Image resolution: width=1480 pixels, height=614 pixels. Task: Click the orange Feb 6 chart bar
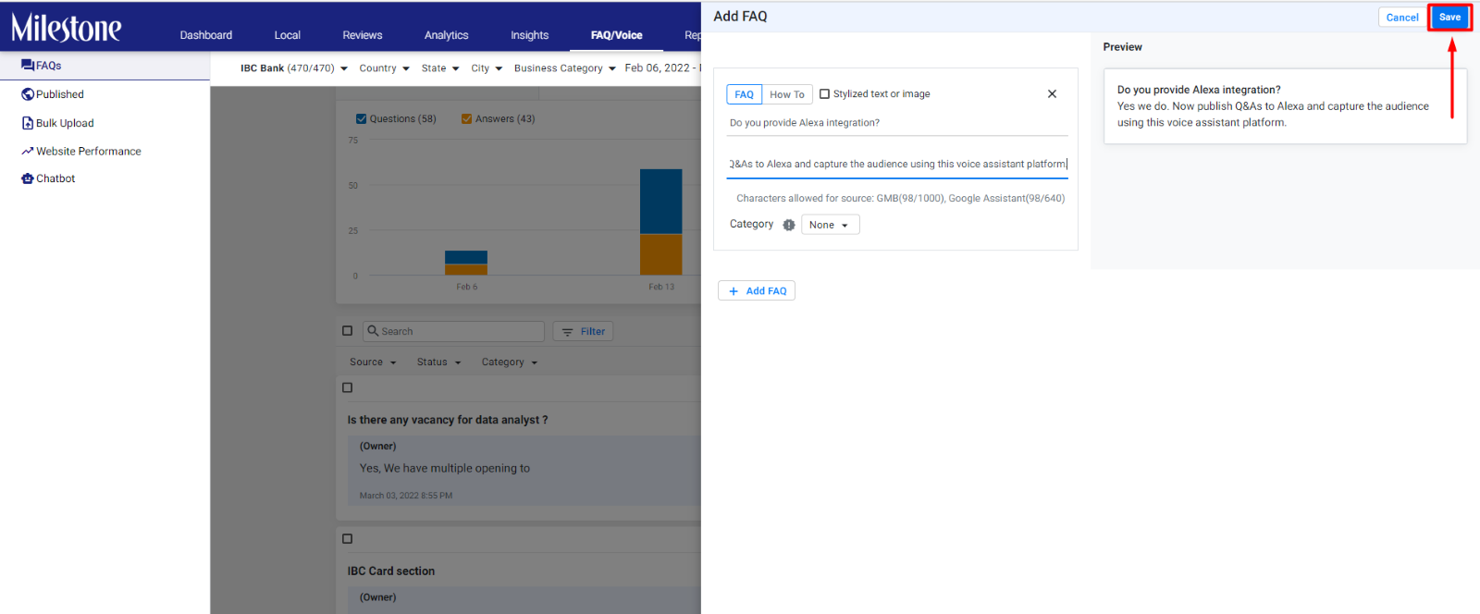coord(466,270)
